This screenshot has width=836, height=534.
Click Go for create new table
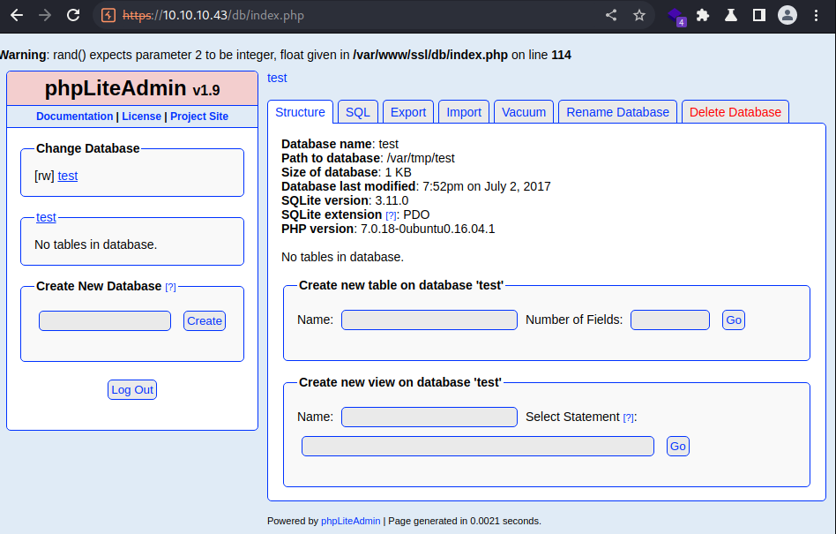click(x=734, y=320)
